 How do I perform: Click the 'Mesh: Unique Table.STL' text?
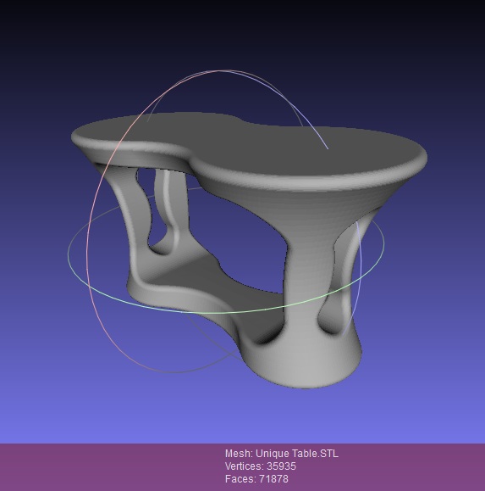tap(282, 454)
